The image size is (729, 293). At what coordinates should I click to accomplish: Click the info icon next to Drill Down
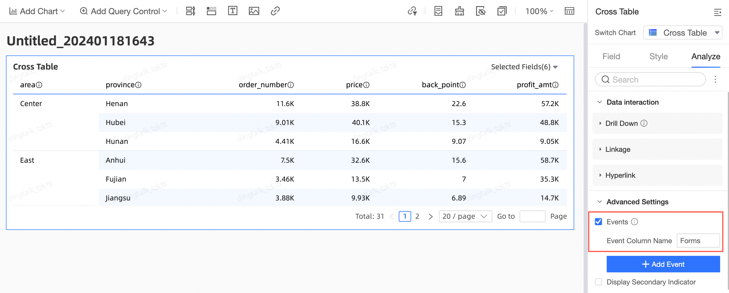[644, 124]
